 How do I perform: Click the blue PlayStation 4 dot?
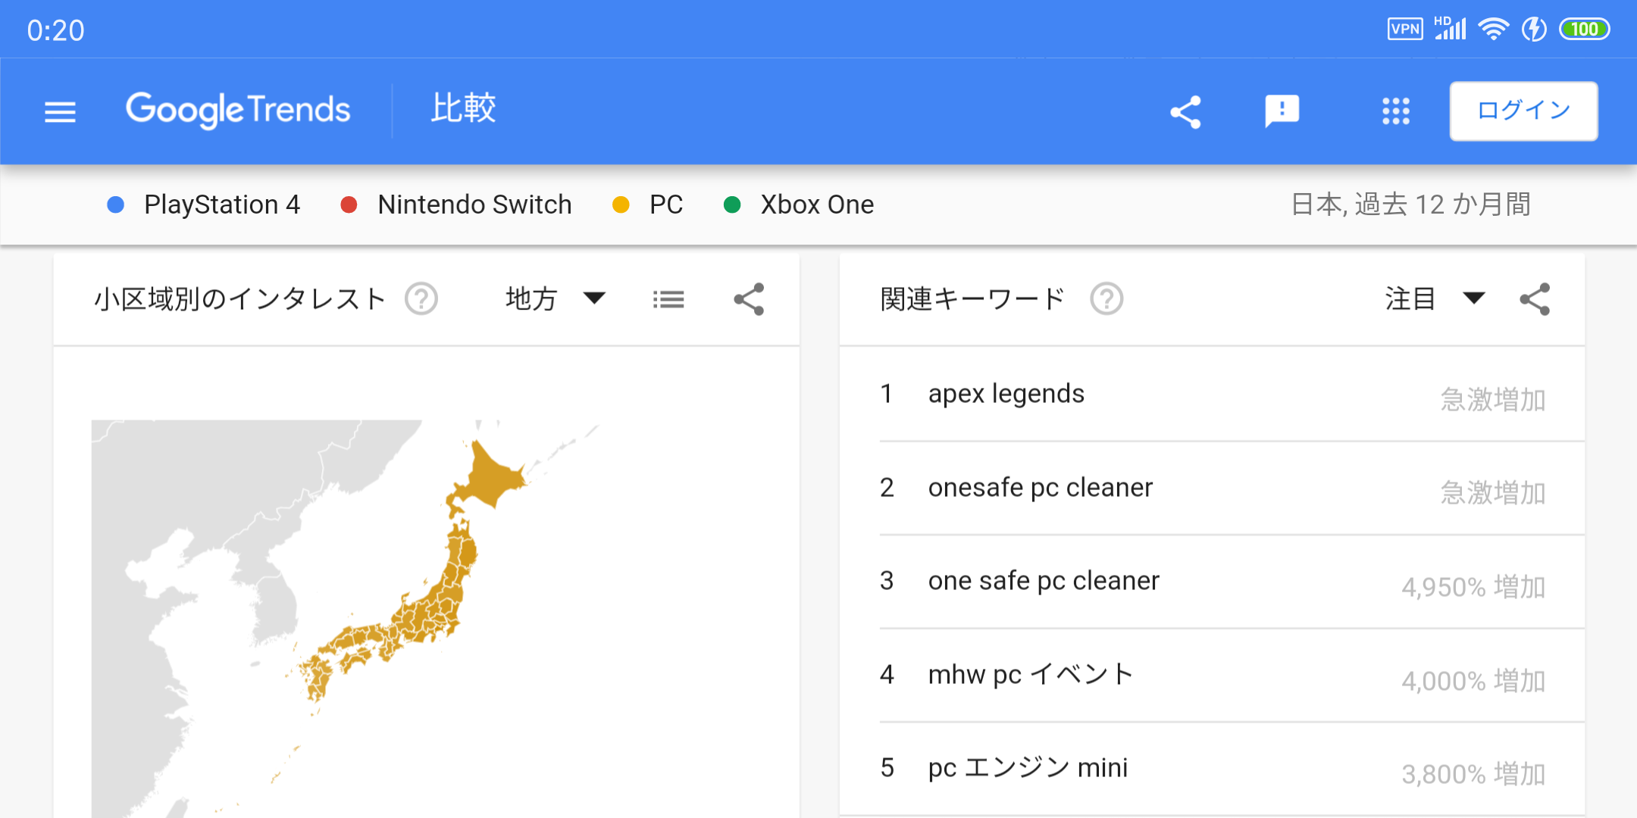click(x=116, y=204)
